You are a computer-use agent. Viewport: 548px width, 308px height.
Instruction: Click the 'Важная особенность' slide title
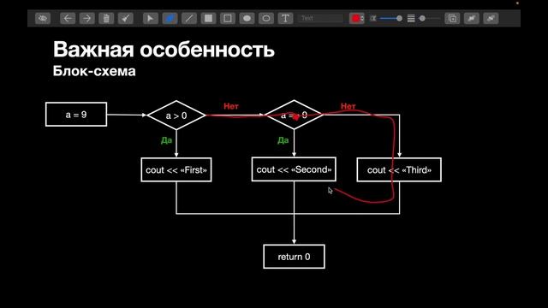coord(164,50)
